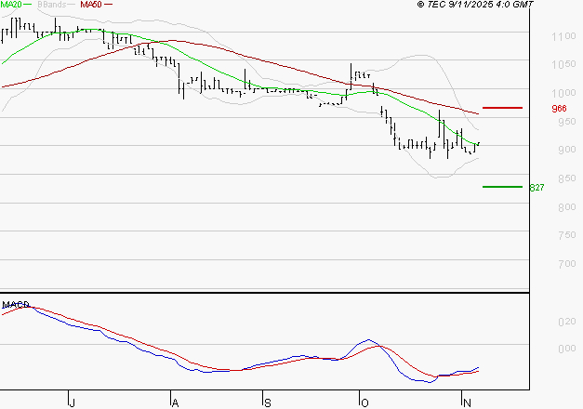
Task: Click the 1100 price axis label
Action: [563, 36]
